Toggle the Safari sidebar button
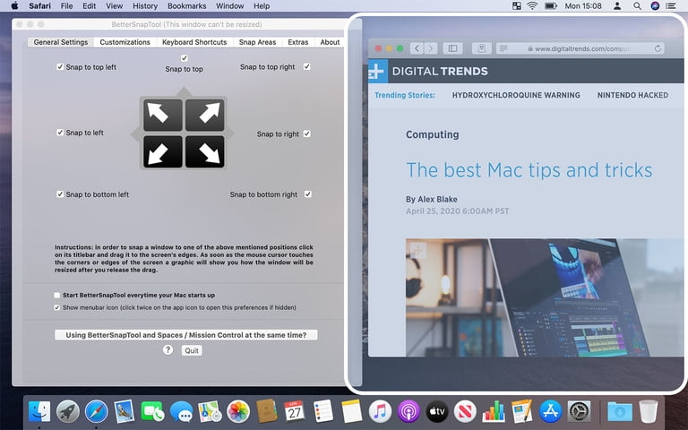The width and height of the screenshot is (688, 430). pyautogui.click(x=452, y=48)
